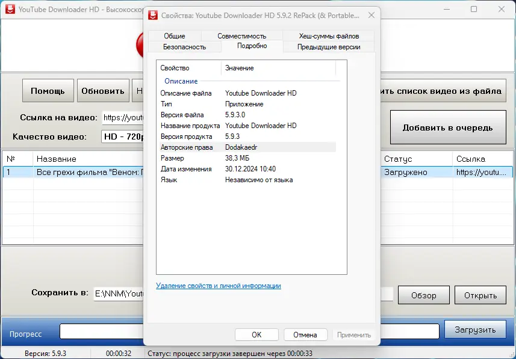
Task: Switch to the Совместимость tab
Action: (241, 36)
